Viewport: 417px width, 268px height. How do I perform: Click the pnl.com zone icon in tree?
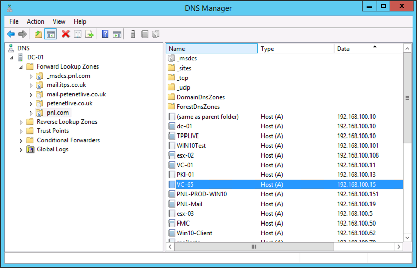pos(39,113)
